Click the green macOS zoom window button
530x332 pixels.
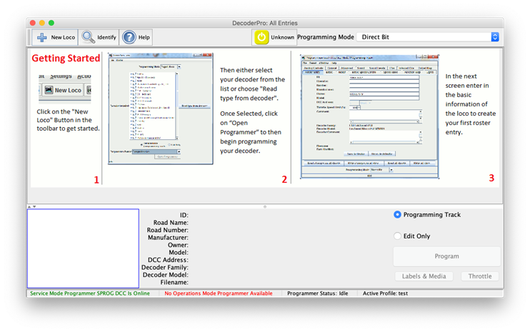point(51,23)
